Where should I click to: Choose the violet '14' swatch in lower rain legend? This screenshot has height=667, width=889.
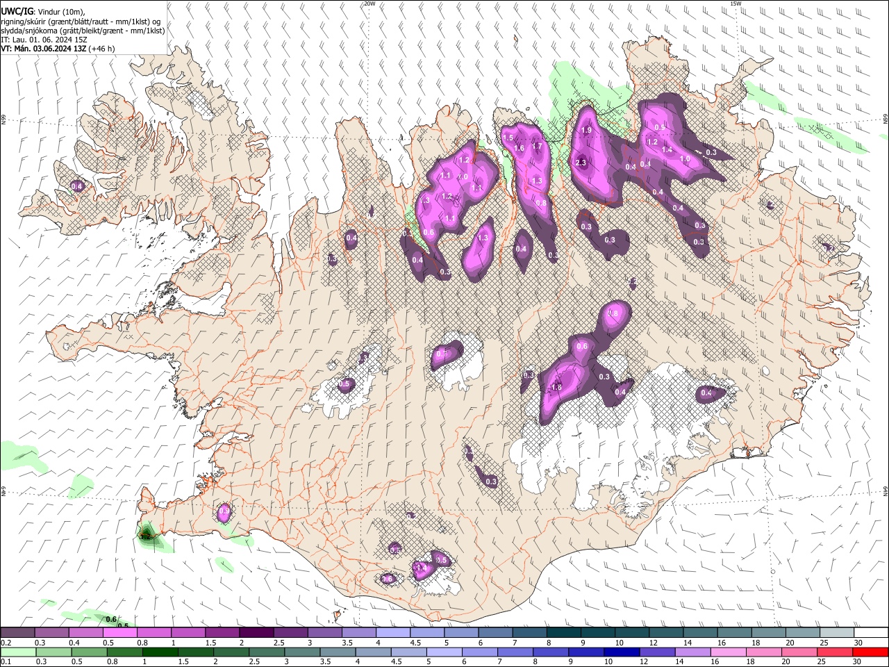point(692,652)
